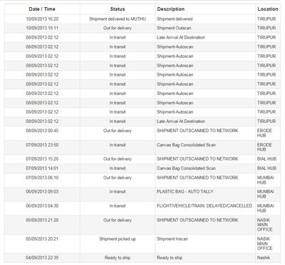Viewport: 285px width, 265px height.
Task: Click the 08/09/2013 00:45 date cell
Action: [x=42, y=131]
